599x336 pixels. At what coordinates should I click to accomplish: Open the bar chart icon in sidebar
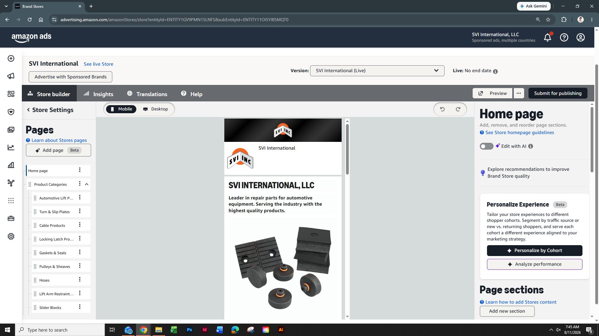tap(11, 165)
